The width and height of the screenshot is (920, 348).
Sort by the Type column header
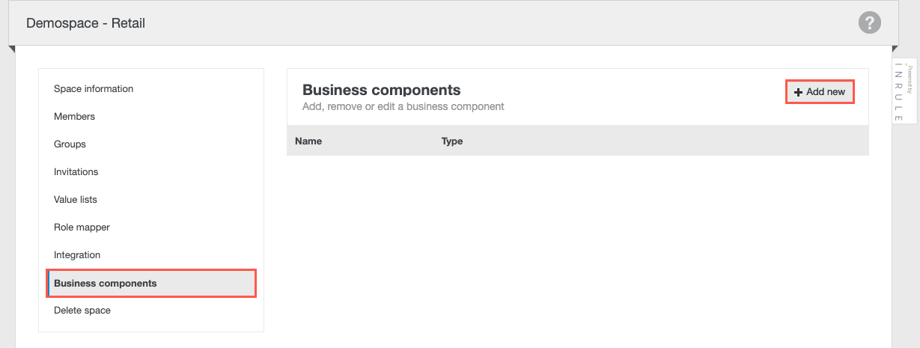(x=452, y=141)
